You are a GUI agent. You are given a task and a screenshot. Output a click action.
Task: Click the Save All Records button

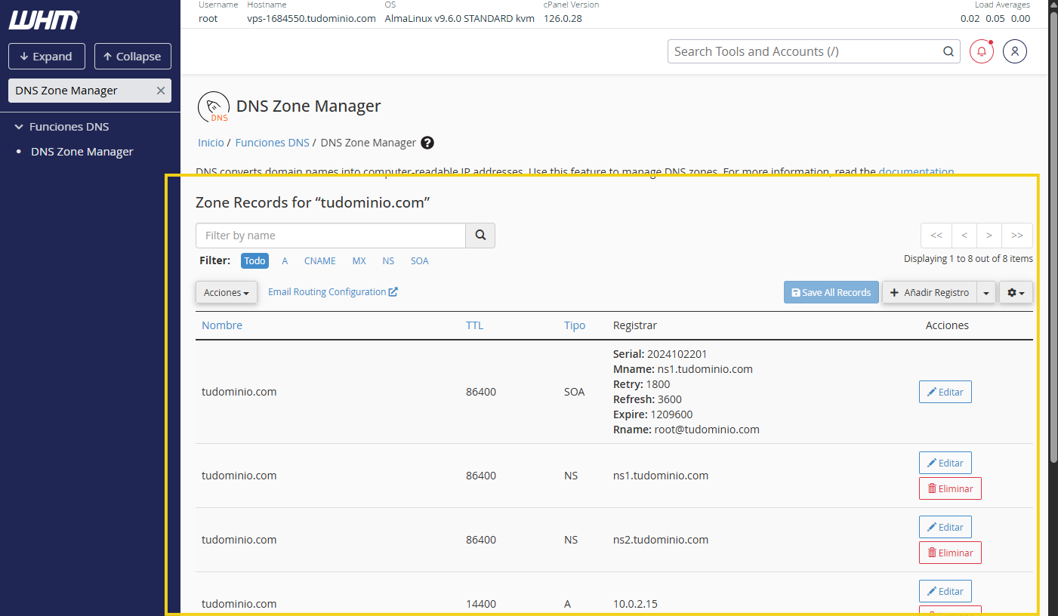click(x=831, y=292)
